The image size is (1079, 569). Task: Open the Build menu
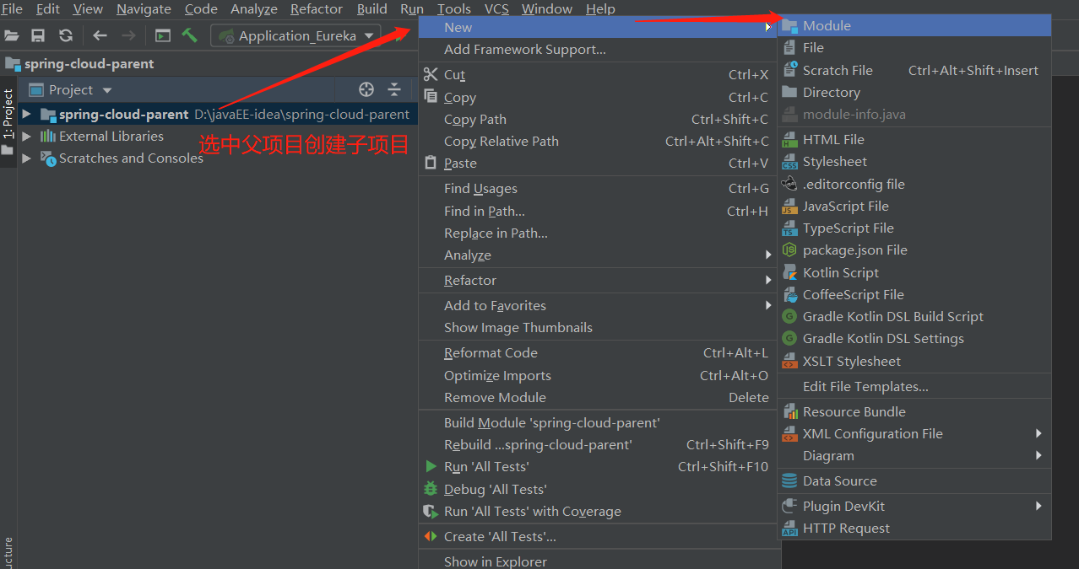point(371,9)
